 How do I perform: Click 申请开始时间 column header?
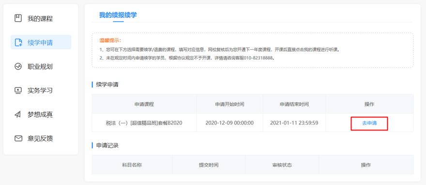pos(229,104)
